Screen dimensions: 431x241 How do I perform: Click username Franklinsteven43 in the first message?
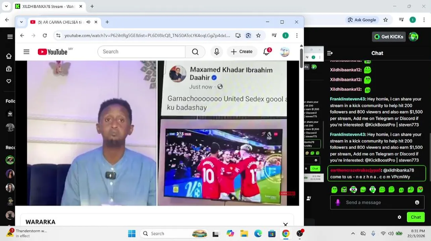(348, 99)
